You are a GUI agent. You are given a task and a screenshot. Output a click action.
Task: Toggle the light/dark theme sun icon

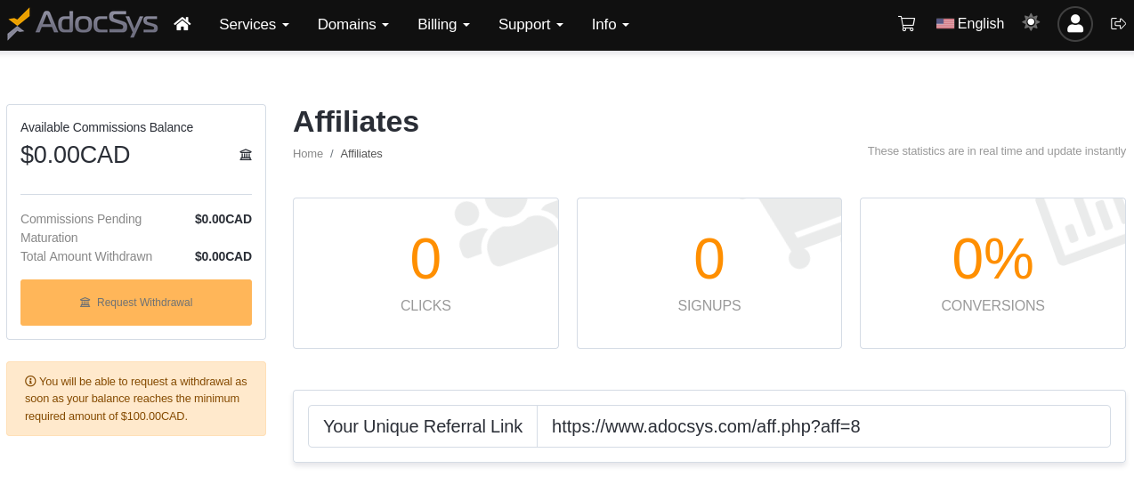pyautogui.click(x=1031, y=22)
